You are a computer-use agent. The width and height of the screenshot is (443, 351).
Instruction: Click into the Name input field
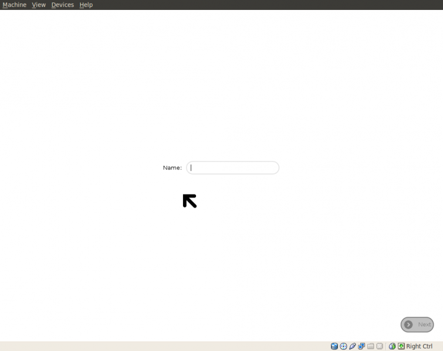pyautogui.click(x=232, y=168)
